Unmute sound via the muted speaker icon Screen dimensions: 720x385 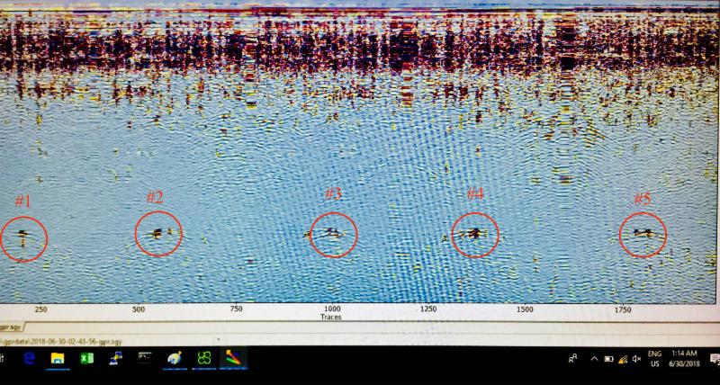tap(636, 359)
